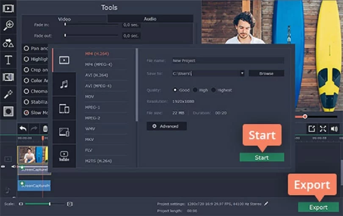Select the Titles text tool
This screenshot has width=343, height=216.
pos(8,60)
